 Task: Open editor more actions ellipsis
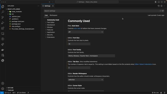point(164,6)
